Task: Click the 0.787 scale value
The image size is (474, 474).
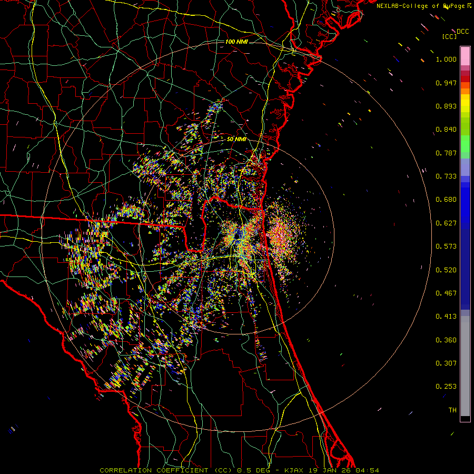Action: click(446, 153)
